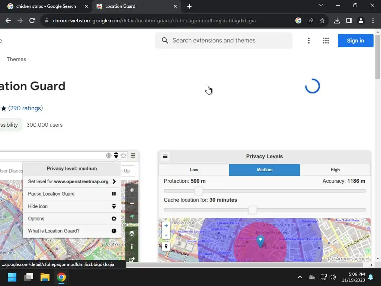Open the notification bell
This screenshot has width=381, height=286.
[371, 277]
